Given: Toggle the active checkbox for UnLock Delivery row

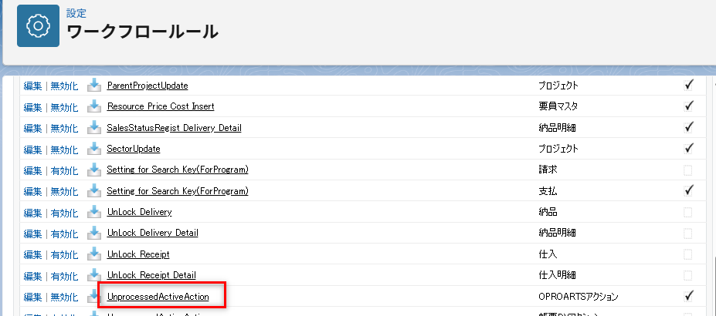Looking at the screenshot, I should pyautogui.click(x=688, y=212).
